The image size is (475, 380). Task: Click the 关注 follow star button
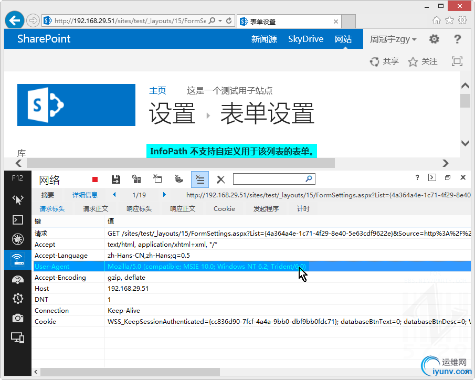coord(423,61)
